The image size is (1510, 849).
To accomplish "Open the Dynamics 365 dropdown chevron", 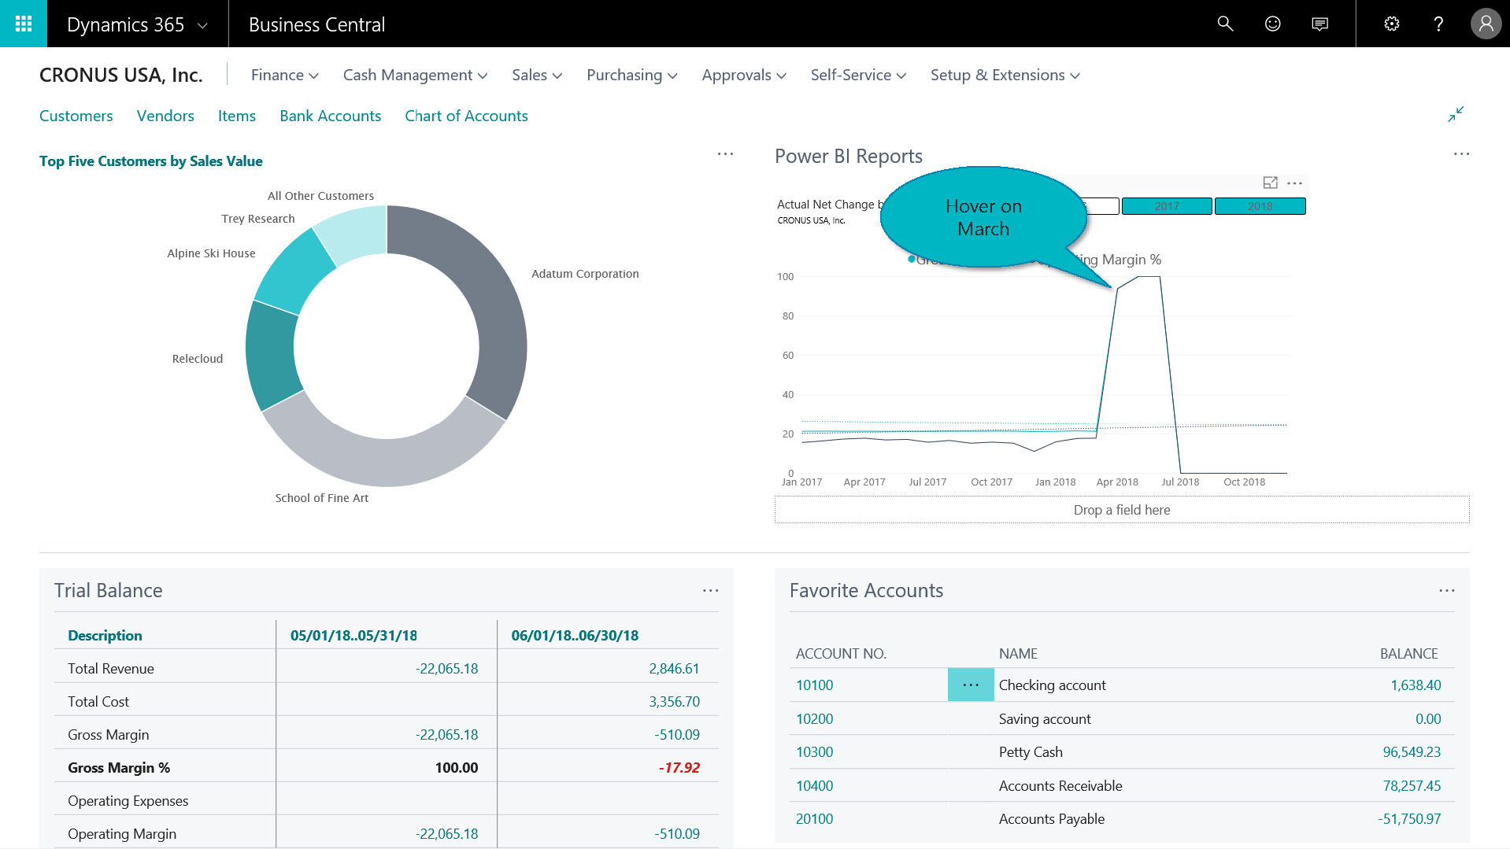I will [202, 25].
